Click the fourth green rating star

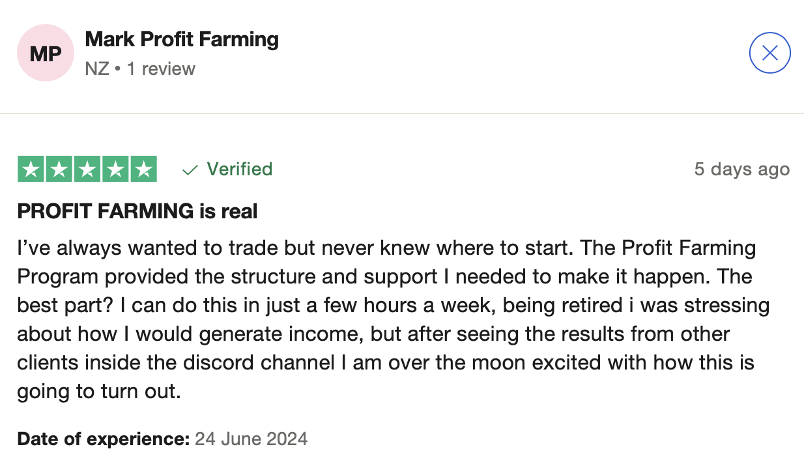pos(115,169)
